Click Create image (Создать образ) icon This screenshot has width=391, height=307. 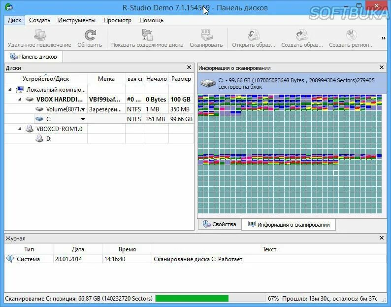point(302,35)
